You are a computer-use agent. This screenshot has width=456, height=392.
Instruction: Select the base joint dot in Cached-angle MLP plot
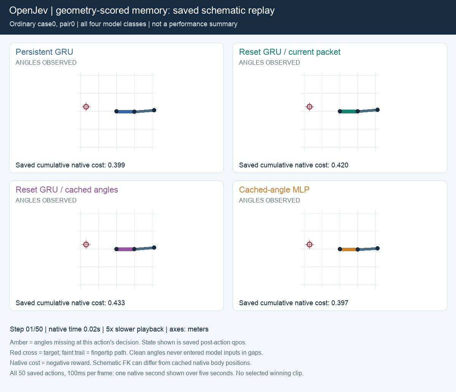coord(340,249)
